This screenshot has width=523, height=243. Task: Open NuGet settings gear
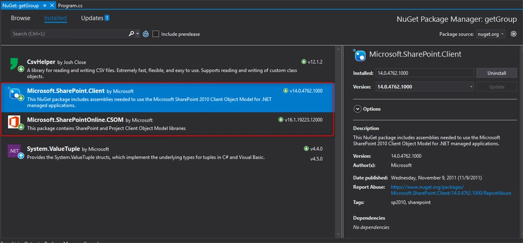514,34
